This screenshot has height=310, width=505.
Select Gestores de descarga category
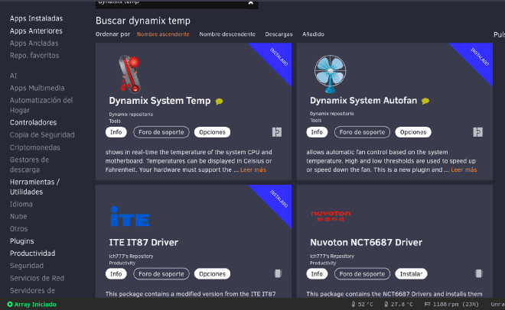click(29, 164)
